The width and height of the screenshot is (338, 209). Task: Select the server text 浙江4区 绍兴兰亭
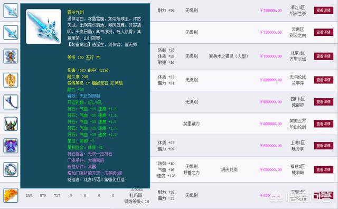(x=298, y=11)
